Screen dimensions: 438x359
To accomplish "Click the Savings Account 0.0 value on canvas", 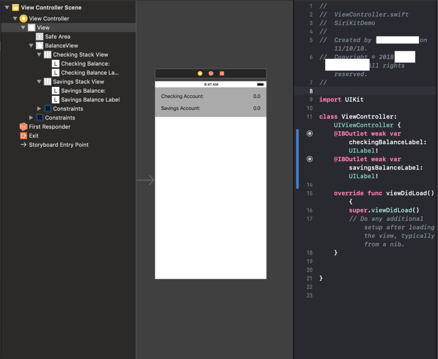I will (x=257, y=108).
